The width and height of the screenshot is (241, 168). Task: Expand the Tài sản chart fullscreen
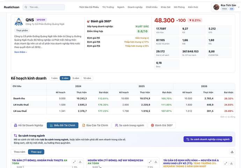coord(74,162)
